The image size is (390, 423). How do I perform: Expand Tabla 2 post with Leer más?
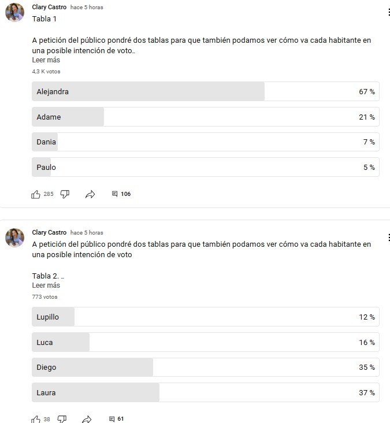[46, 285]
